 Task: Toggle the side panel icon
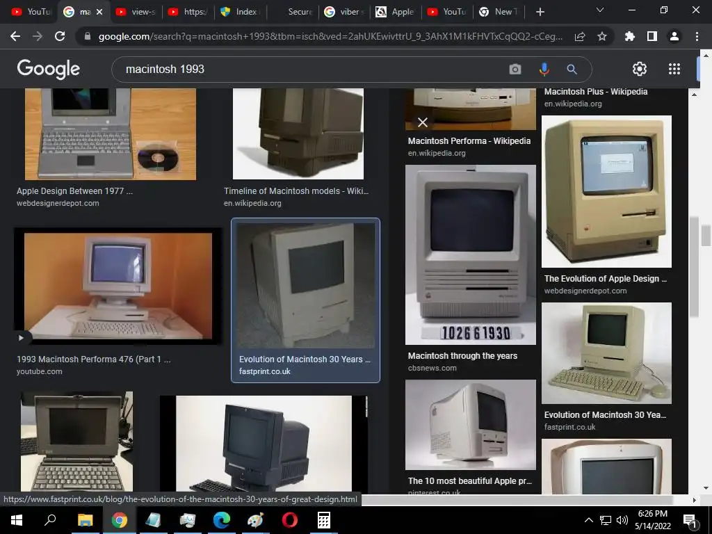pos(652,36)
